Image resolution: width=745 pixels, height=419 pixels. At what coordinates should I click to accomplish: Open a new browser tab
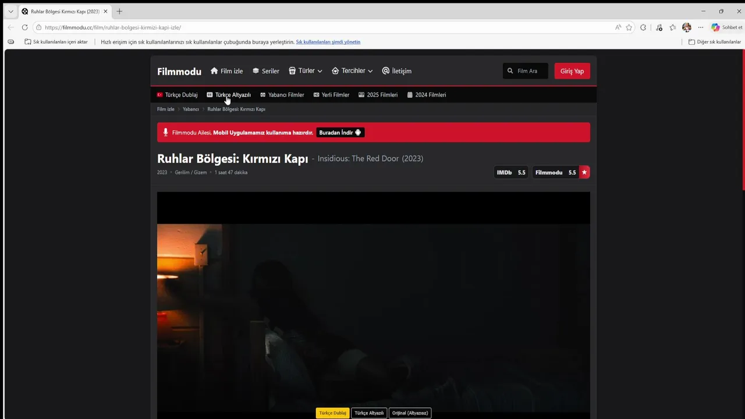(x=119, y=11)
